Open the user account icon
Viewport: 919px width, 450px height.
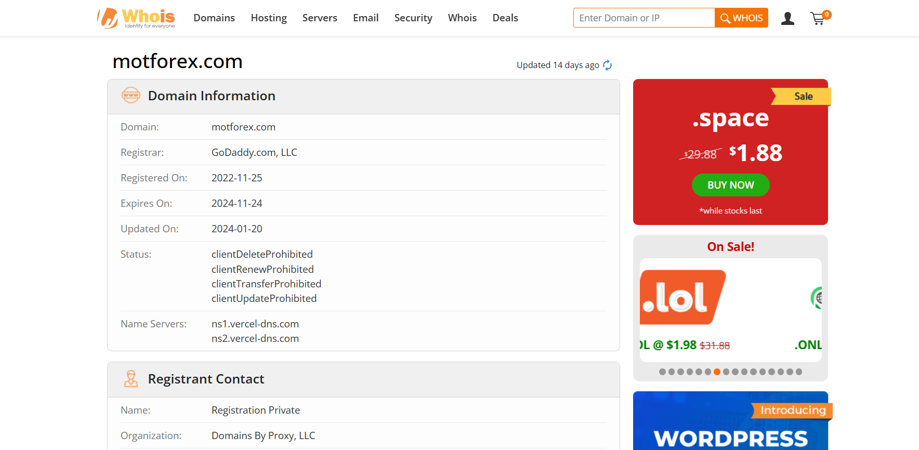pos(787,19)
